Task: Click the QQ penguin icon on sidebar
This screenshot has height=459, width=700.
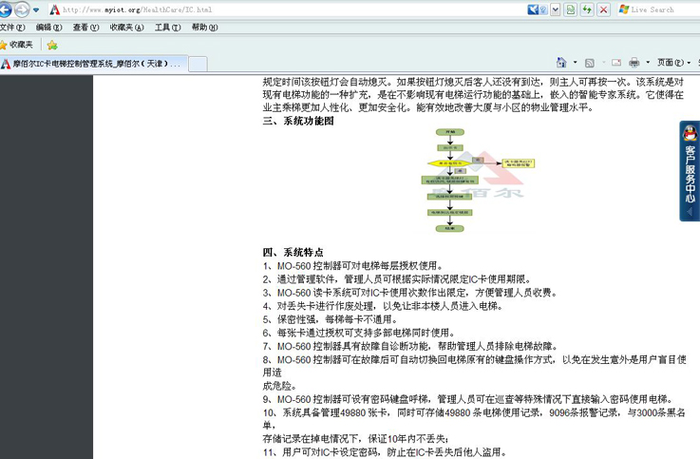Action: 691,133
